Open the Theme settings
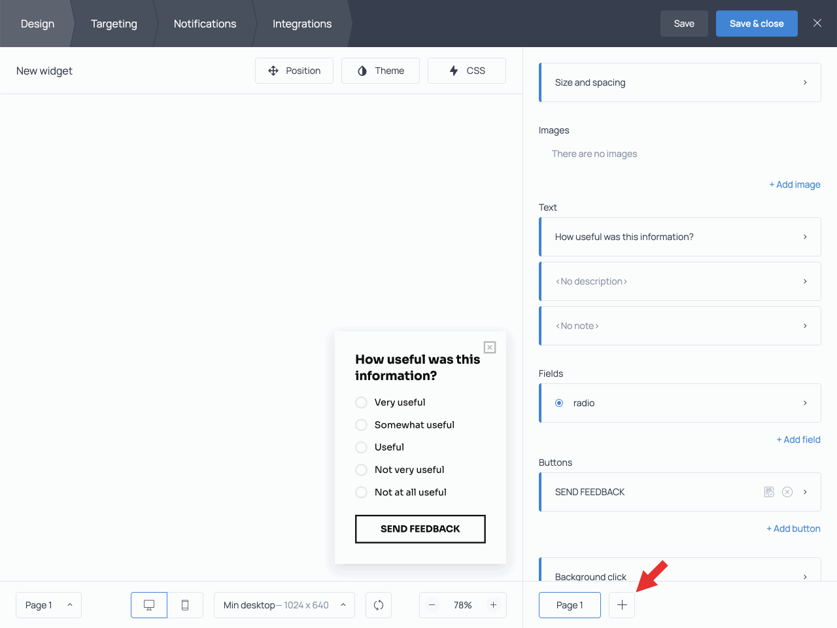This screenshot has width=837, height=628. 381,71
